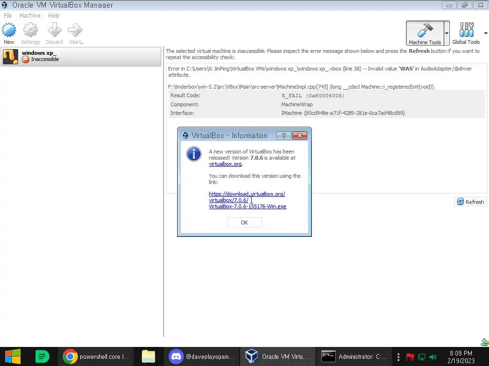Open the VirtualBox-7.0.6 download link
The width and height of the screenshot is (489, 366).
[x=248, y=200]
